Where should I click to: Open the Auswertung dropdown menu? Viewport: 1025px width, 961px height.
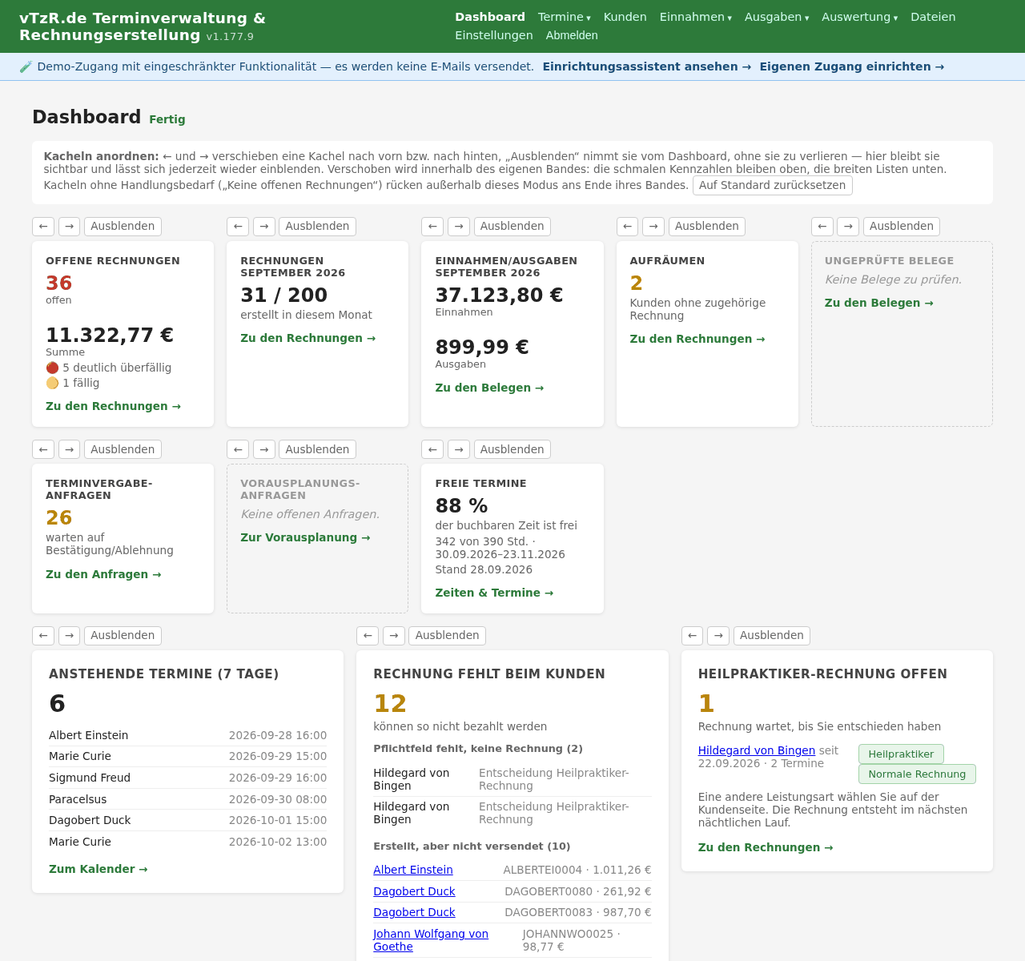(x=860, y=17)
